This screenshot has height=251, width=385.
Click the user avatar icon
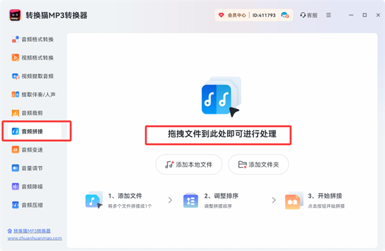tap(285, 15)
